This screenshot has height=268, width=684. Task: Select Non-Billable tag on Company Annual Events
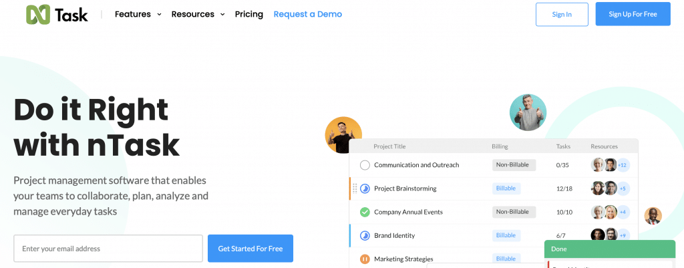coord(514,212)
